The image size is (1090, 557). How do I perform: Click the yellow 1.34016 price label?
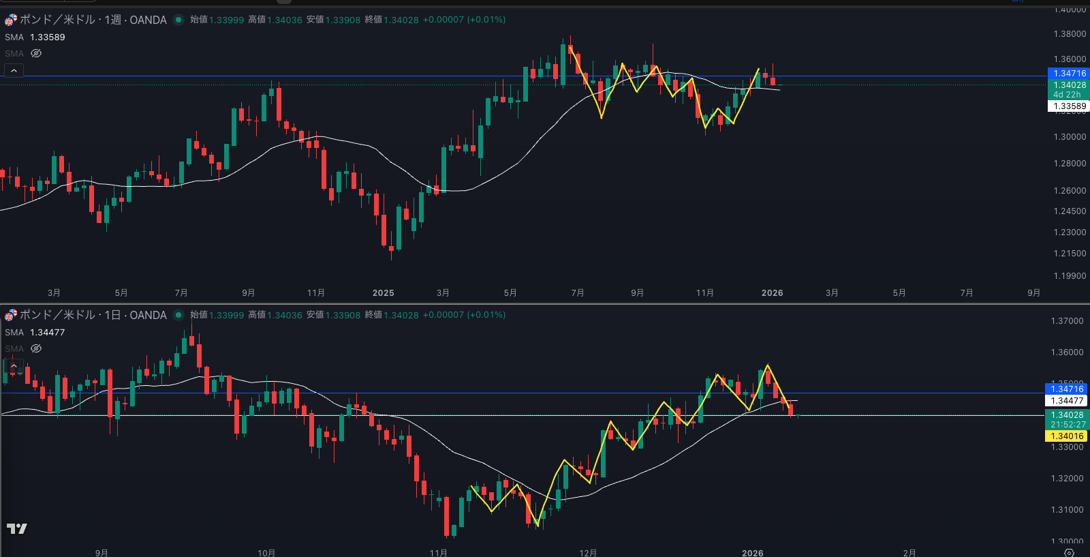[1067, 436]
